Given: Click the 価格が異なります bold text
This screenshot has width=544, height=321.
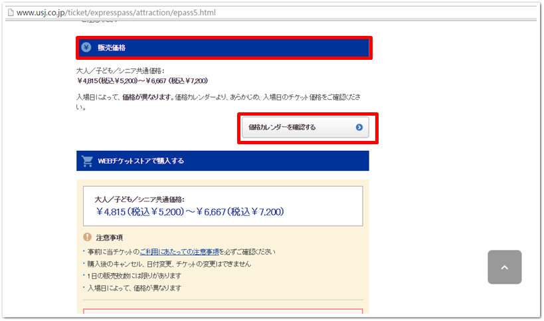Looking at the screenshot, I should (147, 97).
